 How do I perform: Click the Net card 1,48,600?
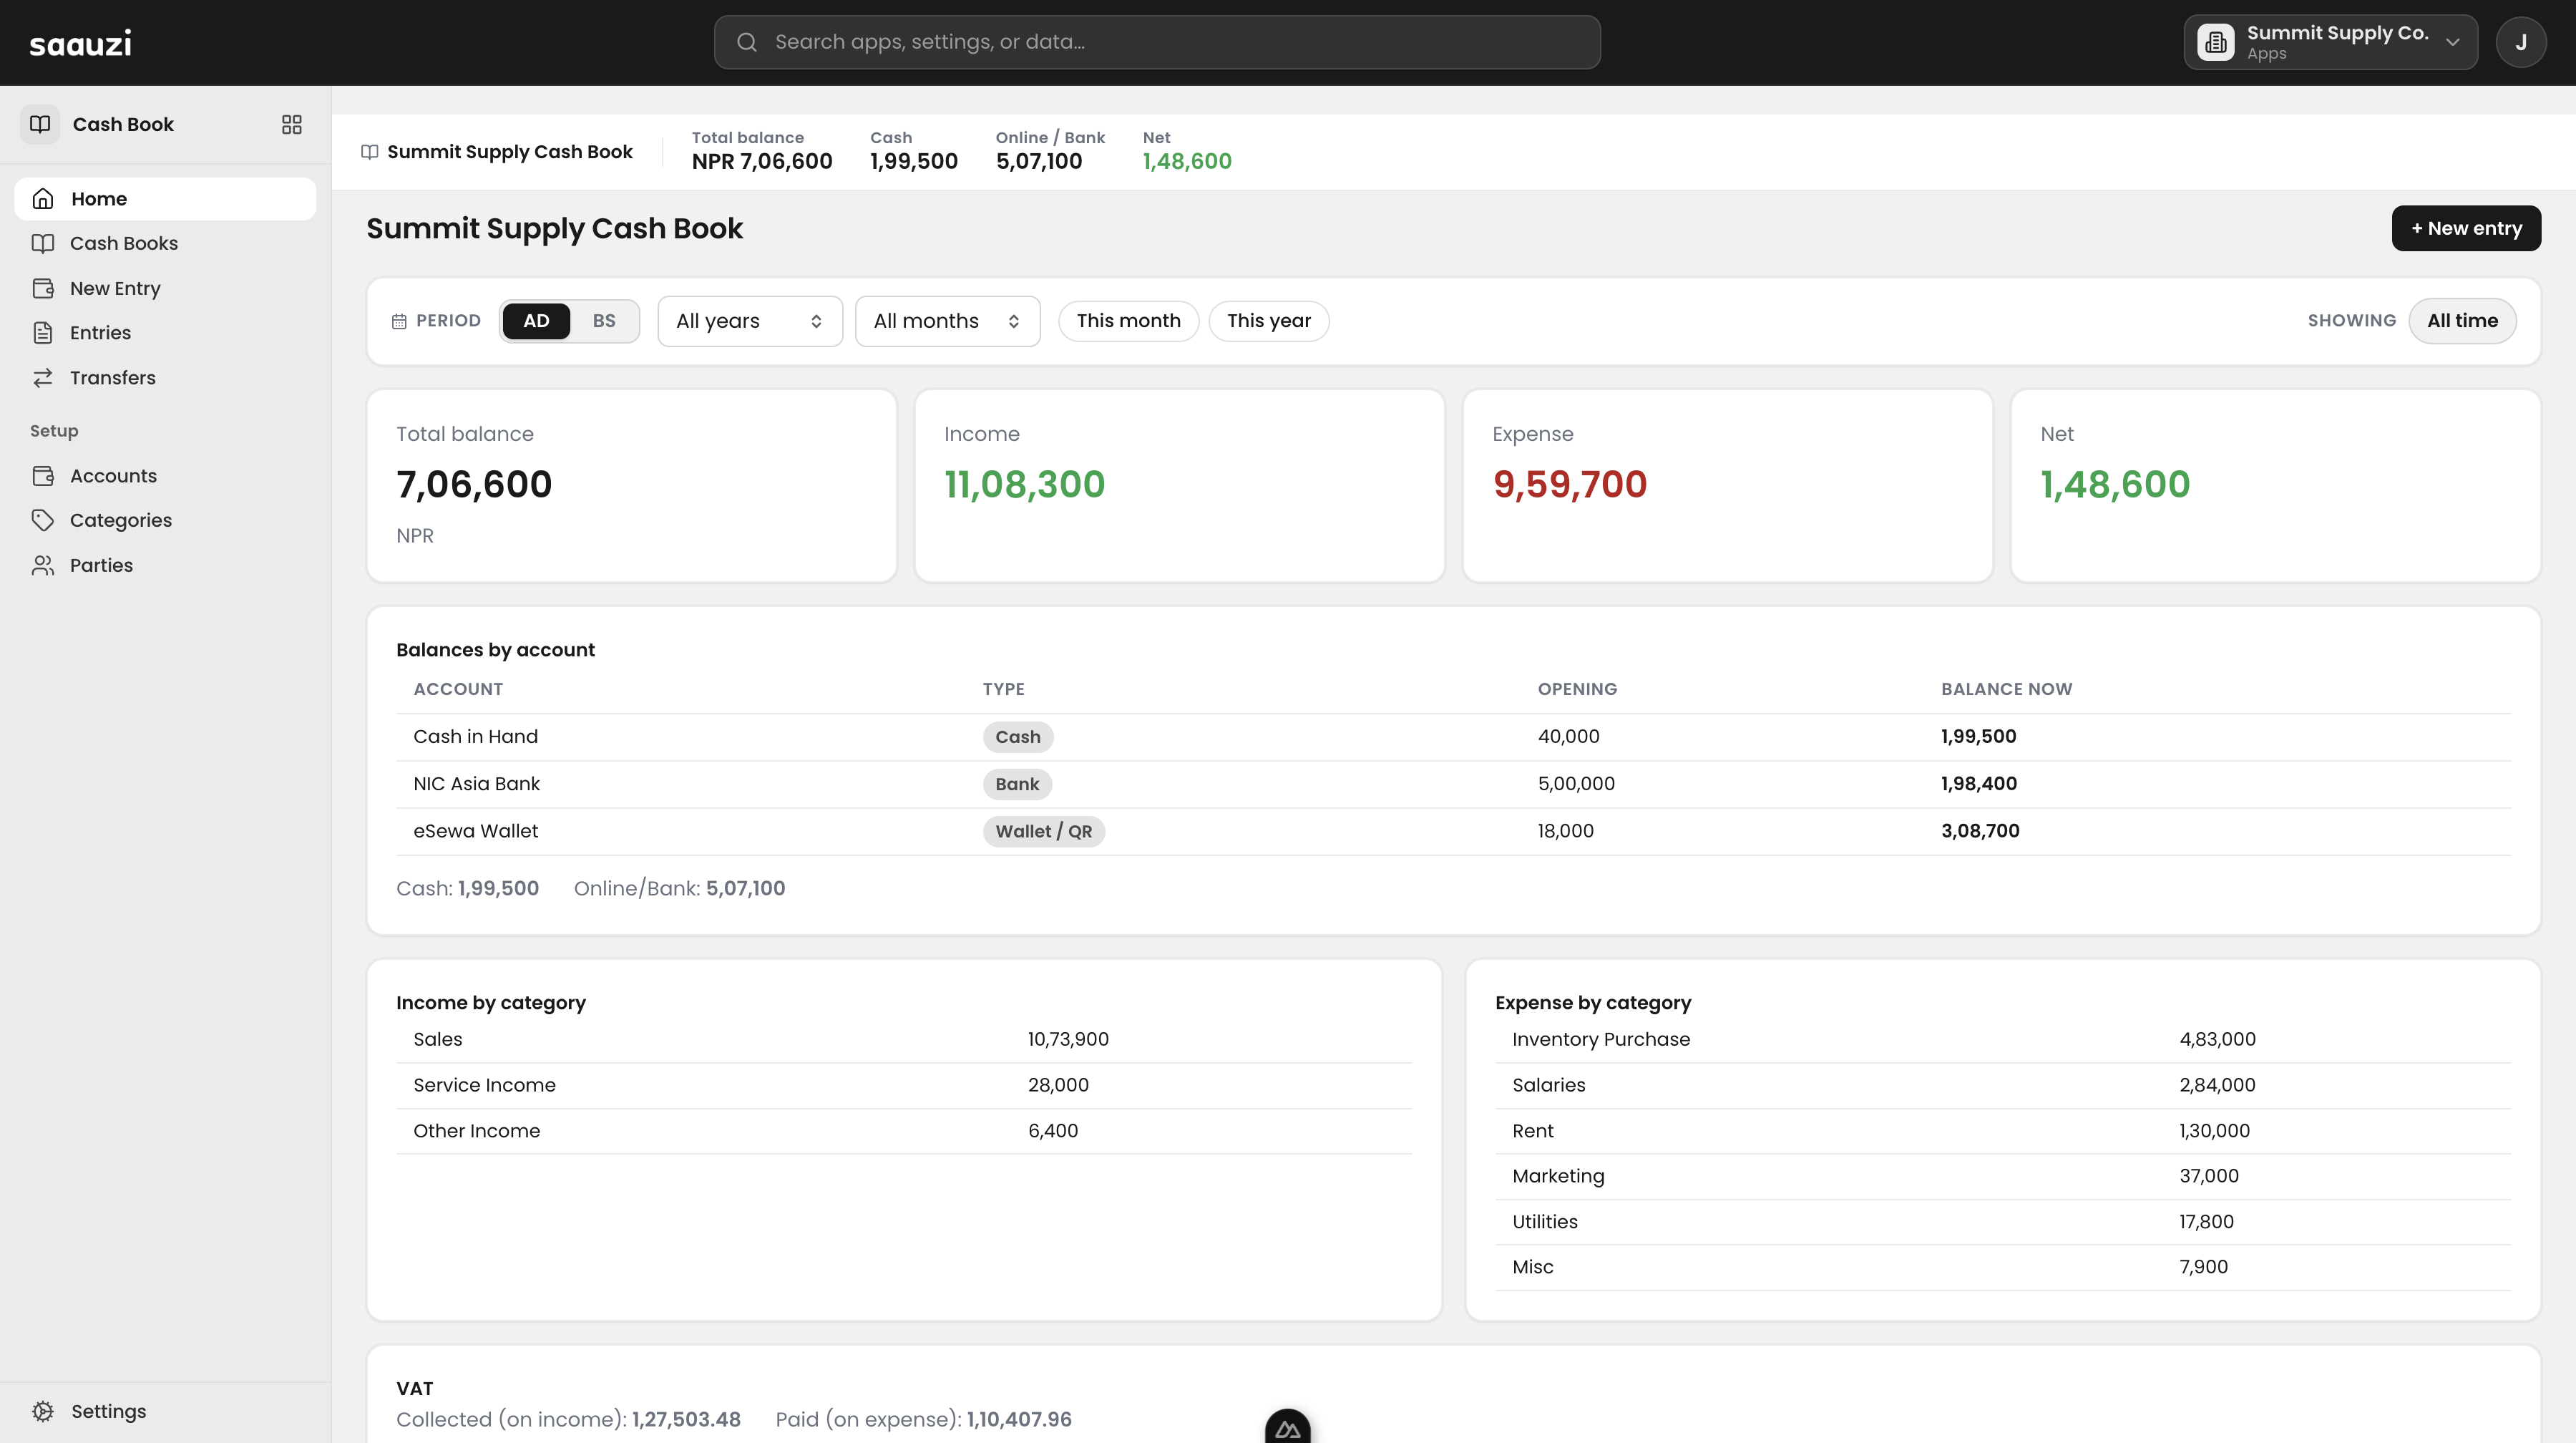coord(2275,486)
